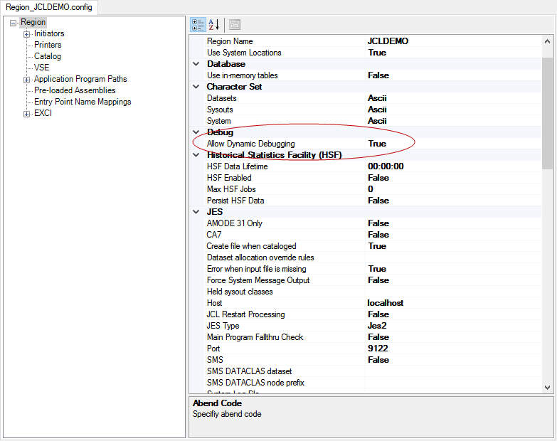Collapse the Region root tree node
Image resolution: width=557 pixels, height=441 pixels.
[14, 23]
